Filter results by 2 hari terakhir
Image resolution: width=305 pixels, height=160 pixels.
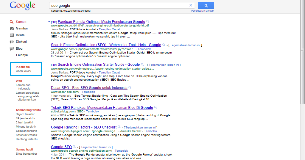(x=25, y=123)
